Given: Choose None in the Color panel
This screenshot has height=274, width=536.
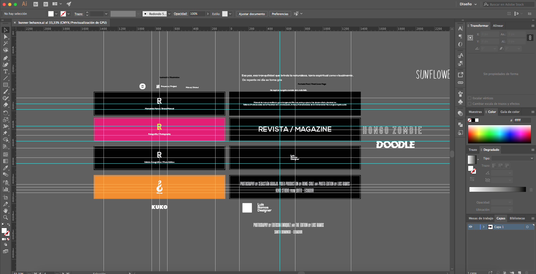Looking at the screenshot, I should (x=470, y=120).
